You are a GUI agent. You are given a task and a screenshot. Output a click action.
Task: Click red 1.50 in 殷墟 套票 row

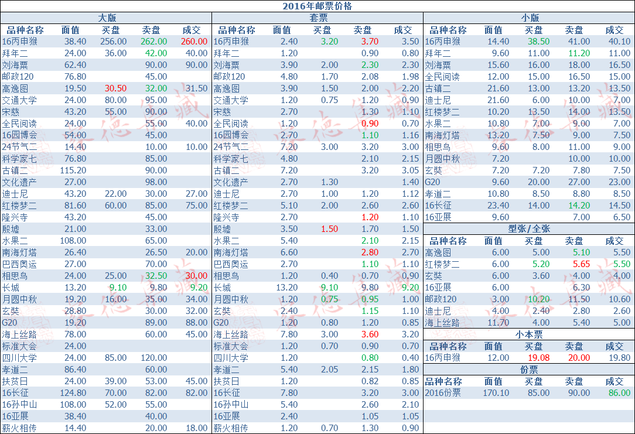click(330, 229)
